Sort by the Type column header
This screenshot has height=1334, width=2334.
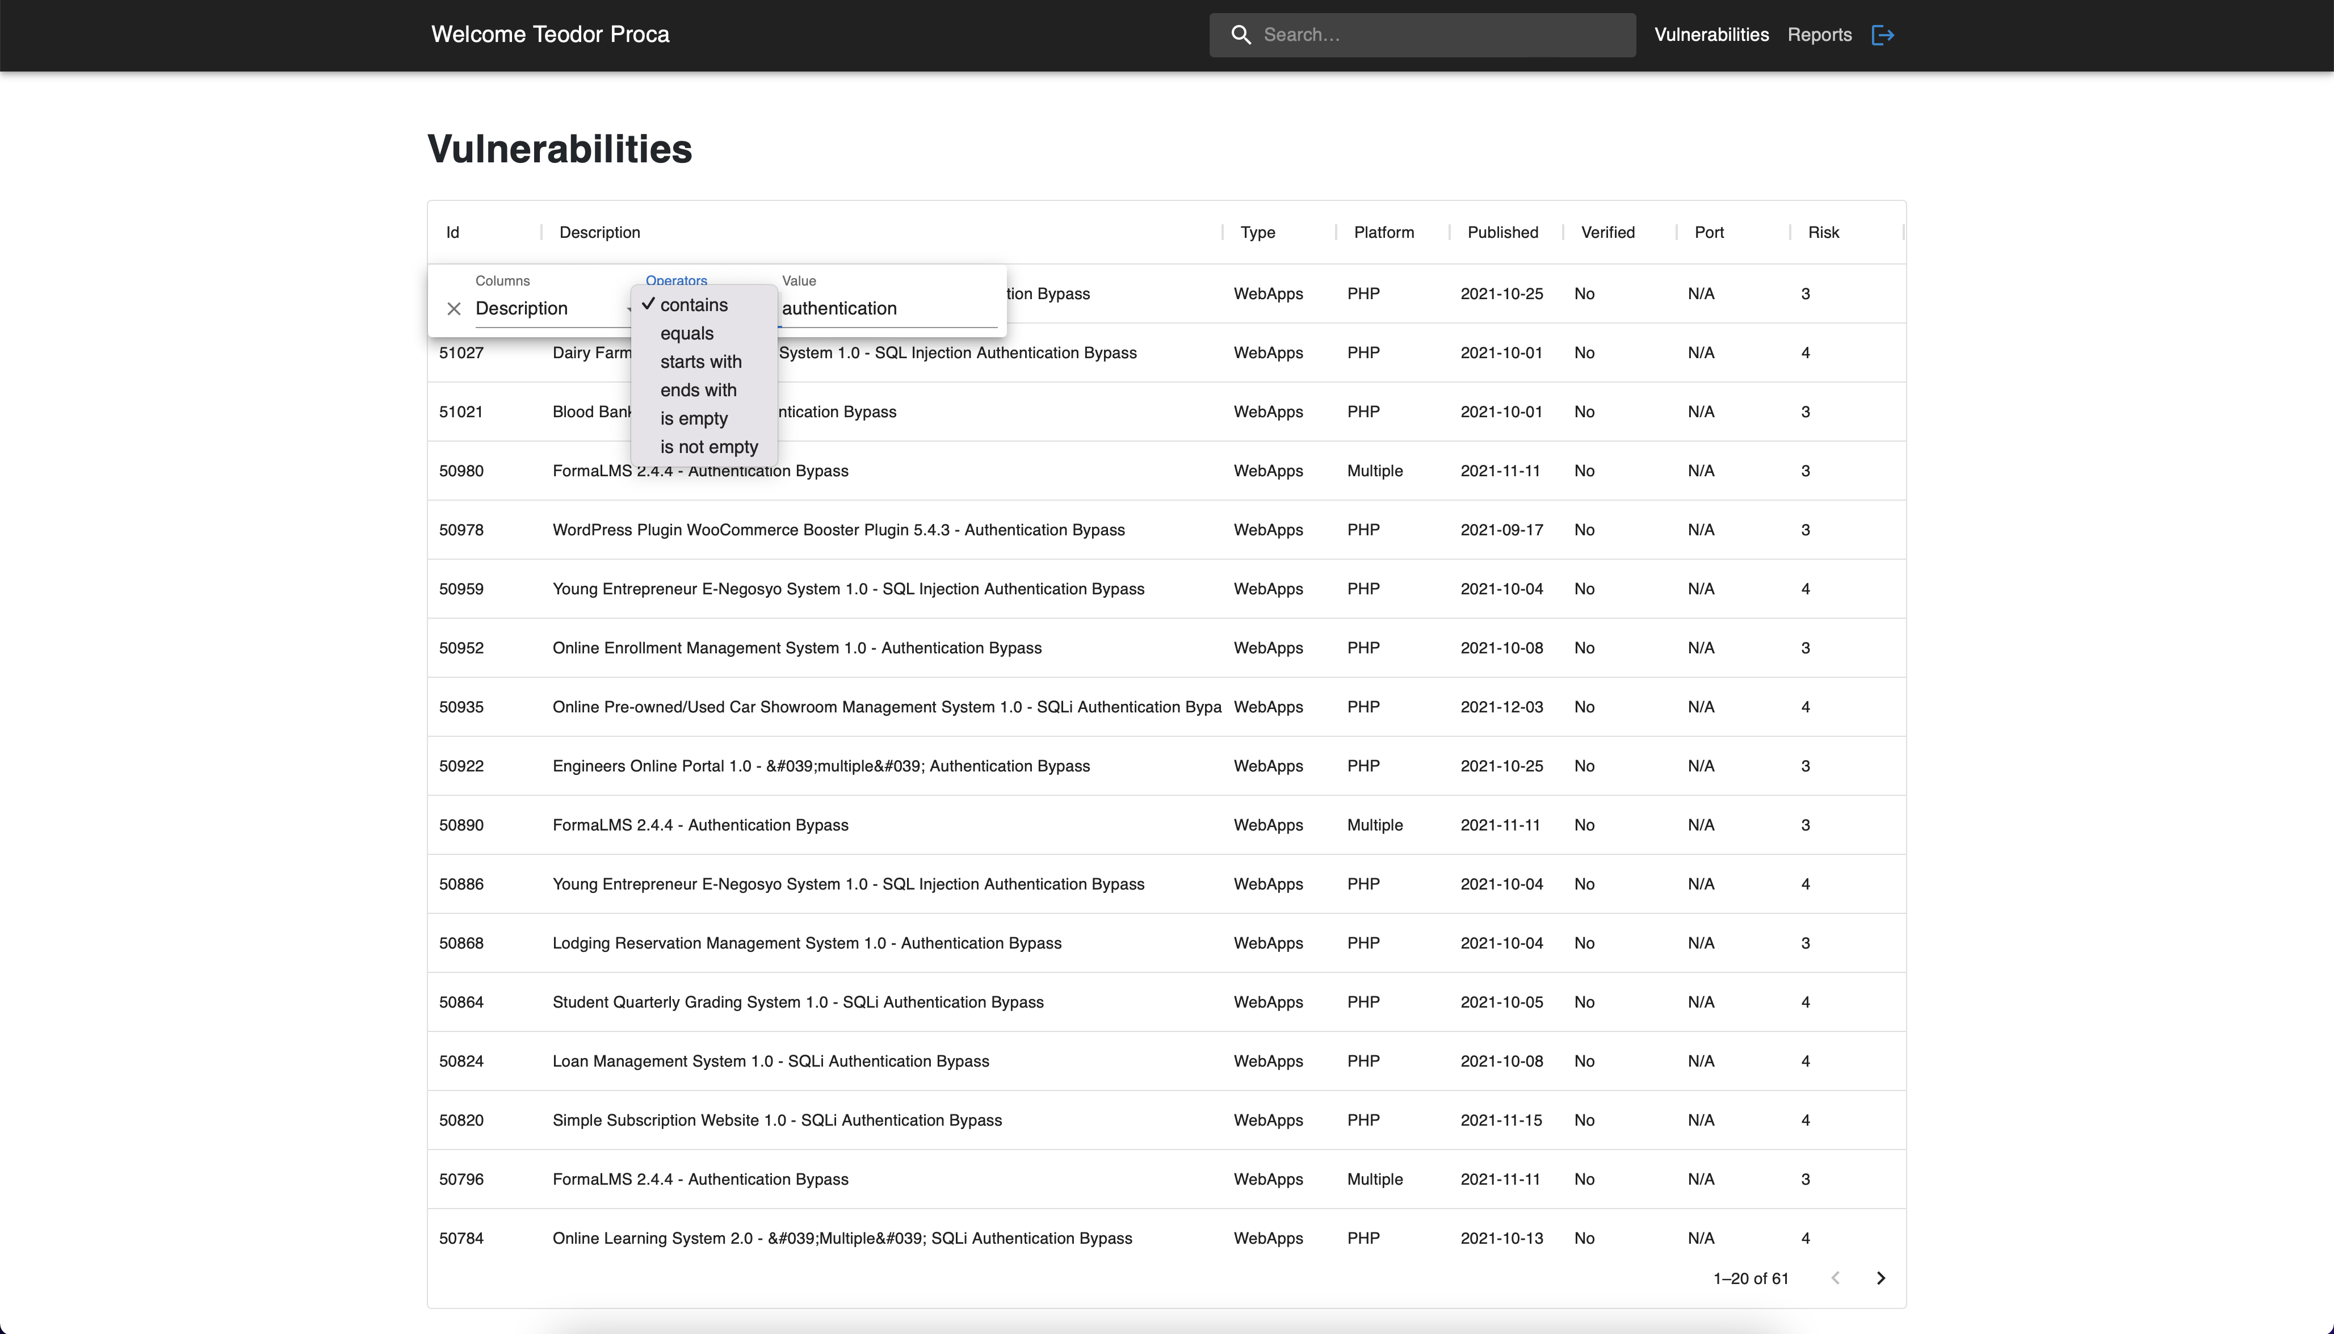click(x=1258, y=233)
